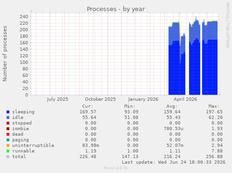232x173 pixels.
Task: Click total average value 216.24
Action: pos(172,157)
